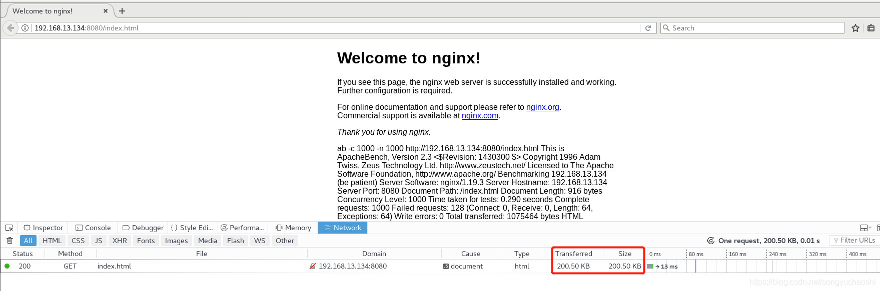
Task: Click the insecure connection icon beside domain
Action: pyautogui.click(x=313, y=266)
